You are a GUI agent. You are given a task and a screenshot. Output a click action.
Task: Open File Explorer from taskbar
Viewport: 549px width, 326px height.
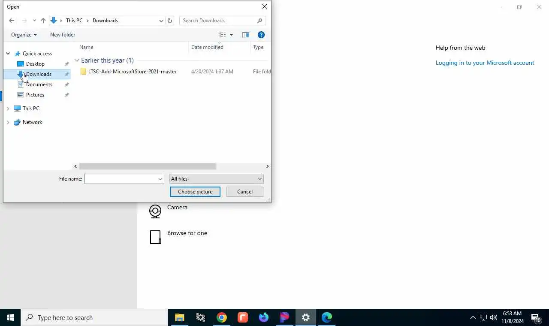point(179,317)
